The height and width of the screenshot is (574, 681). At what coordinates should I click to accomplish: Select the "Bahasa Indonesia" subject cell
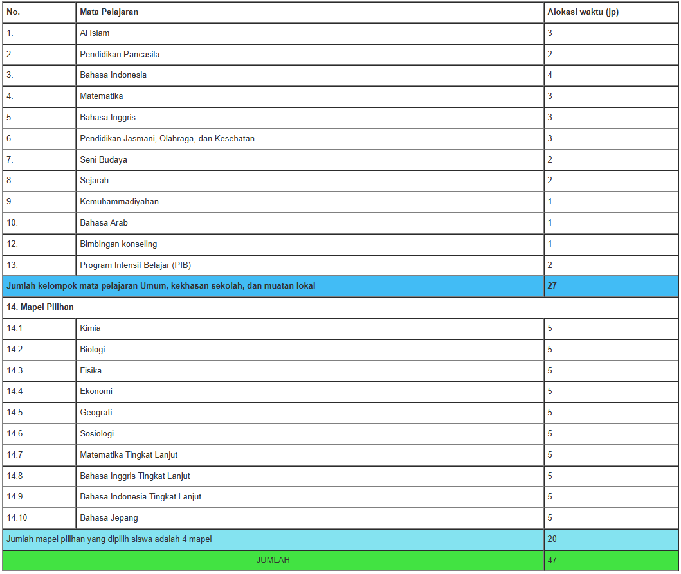pyautogui.click(x=113, y=75)
